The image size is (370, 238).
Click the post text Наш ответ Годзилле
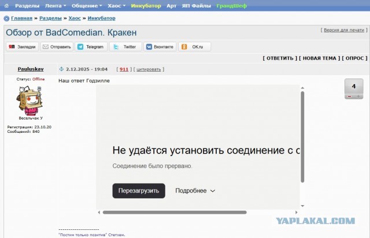point(84,81)
